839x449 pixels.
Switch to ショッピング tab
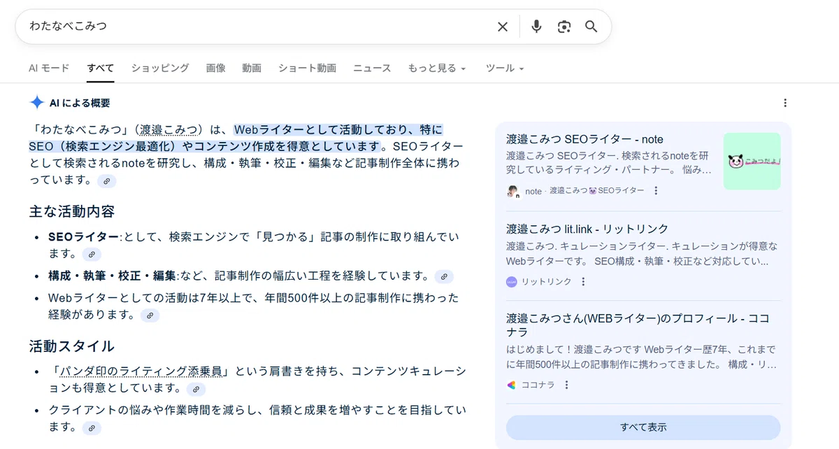click(160, 68)
